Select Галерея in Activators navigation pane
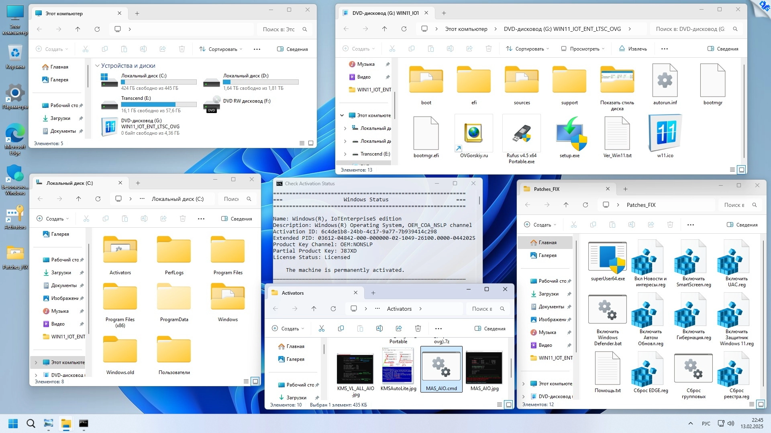This screenshot has width=771, height=433. click(x=295, y=359)
